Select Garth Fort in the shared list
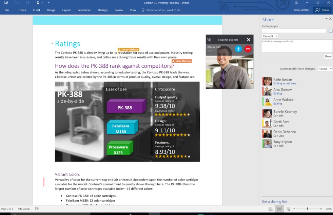The width and height of the screenshot is (333, 215). point(297,123)
